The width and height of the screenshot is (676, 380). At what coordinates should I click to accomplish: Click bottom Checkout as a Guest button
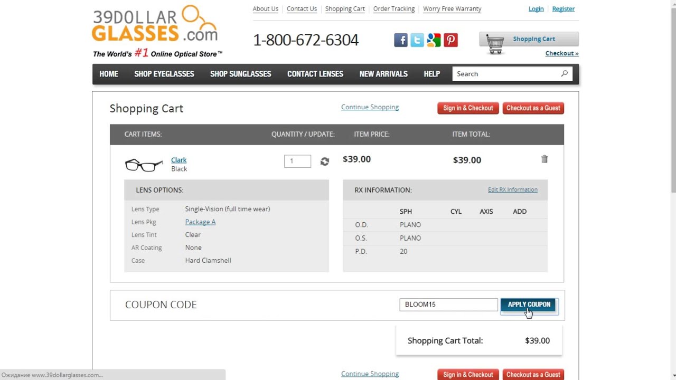click(533, 374)
